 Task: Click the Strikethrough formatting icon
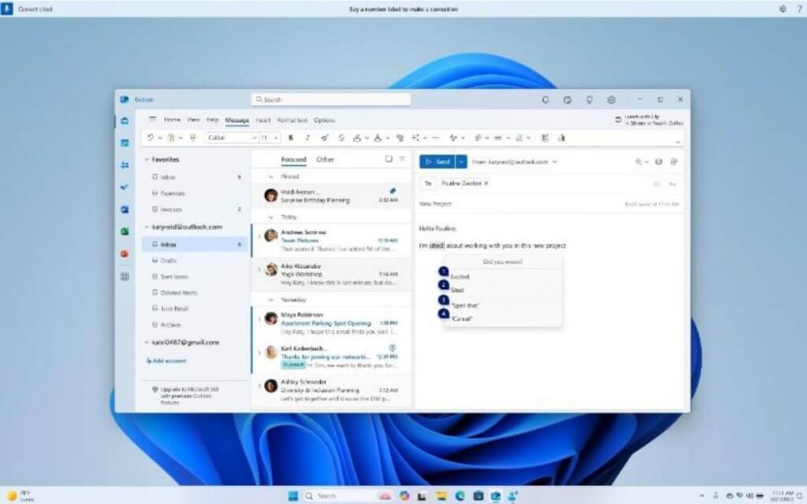[340, 138]
